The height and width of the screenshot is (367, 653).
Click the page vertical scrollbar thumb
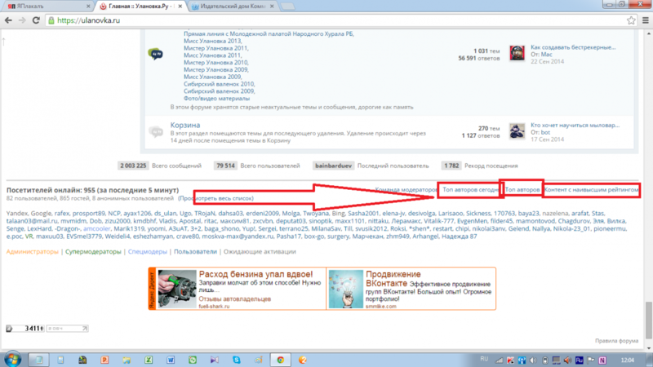pyautogui.click(x=649, y=321)
